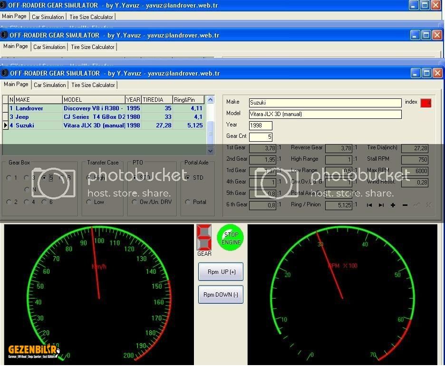Open Tire Size Calculator tab in rearmost window
This screenshot has width=445, height=367.
coord(91,17)
